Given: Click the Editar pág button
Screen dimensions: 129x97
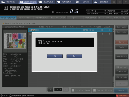Looking at the screenshot, I should pos(122,77).
